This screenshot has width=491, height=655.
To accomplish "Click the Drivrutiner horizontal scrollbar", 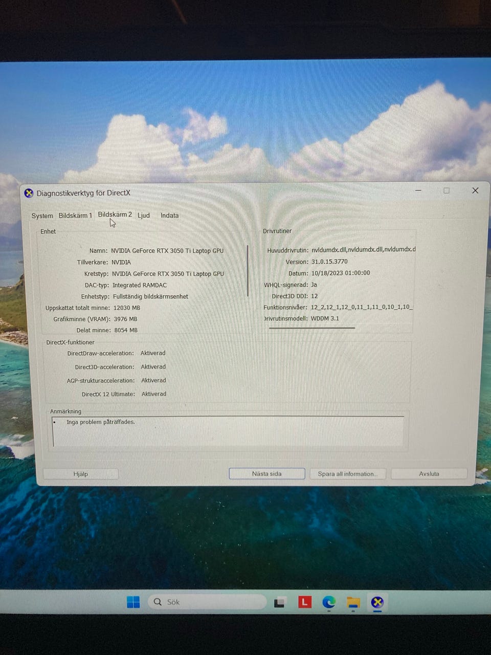I will (x=311, y=328).
